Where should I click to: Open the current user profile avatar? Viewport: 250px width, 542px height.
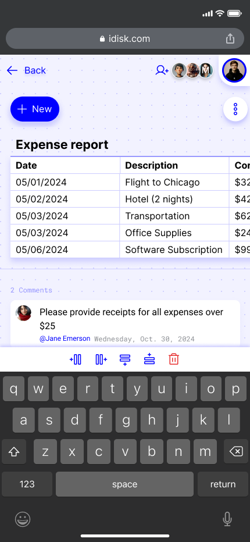234,70
